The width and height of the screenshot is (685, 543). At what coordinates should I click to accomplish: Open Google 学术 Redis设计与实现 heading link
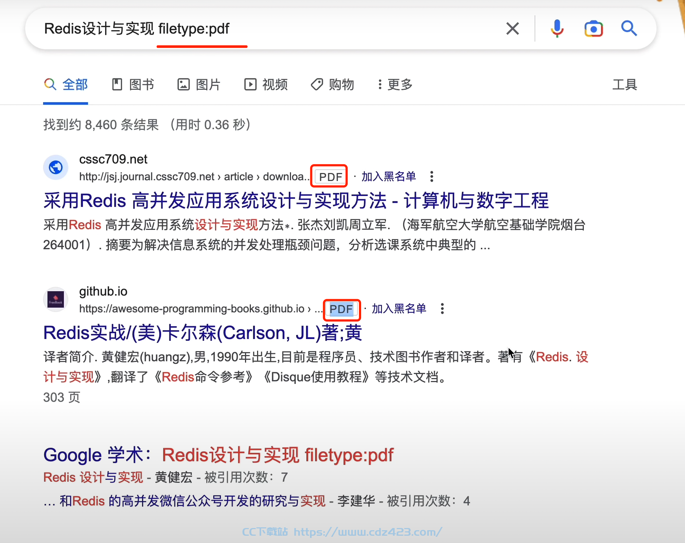pos(218,455)
